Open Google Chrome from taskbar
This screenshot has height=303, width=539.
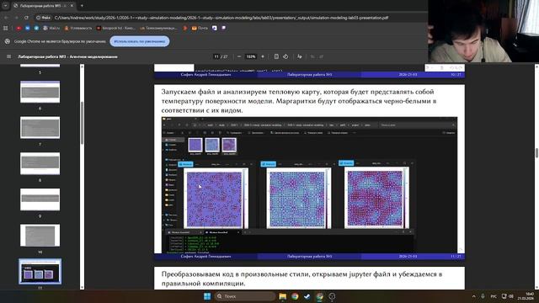pos(295,296)
